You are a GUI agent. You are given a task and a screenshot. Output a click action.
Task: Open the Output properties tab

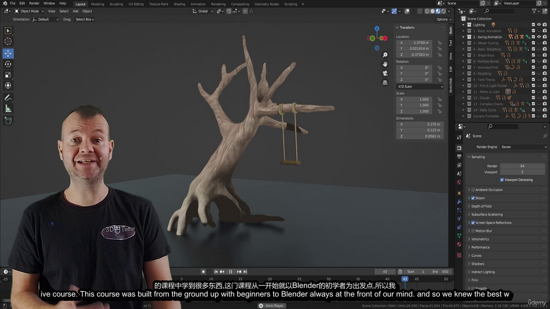[459, 157]
